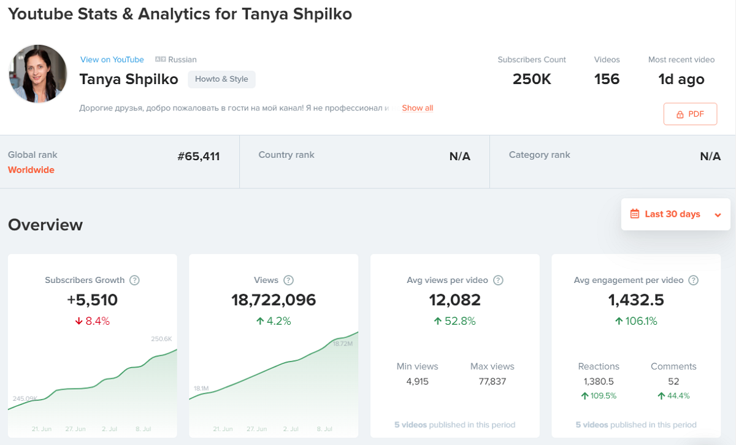Click the 18,722,096 views value
This screenshot has width=736, height=445.
point(274,300)
